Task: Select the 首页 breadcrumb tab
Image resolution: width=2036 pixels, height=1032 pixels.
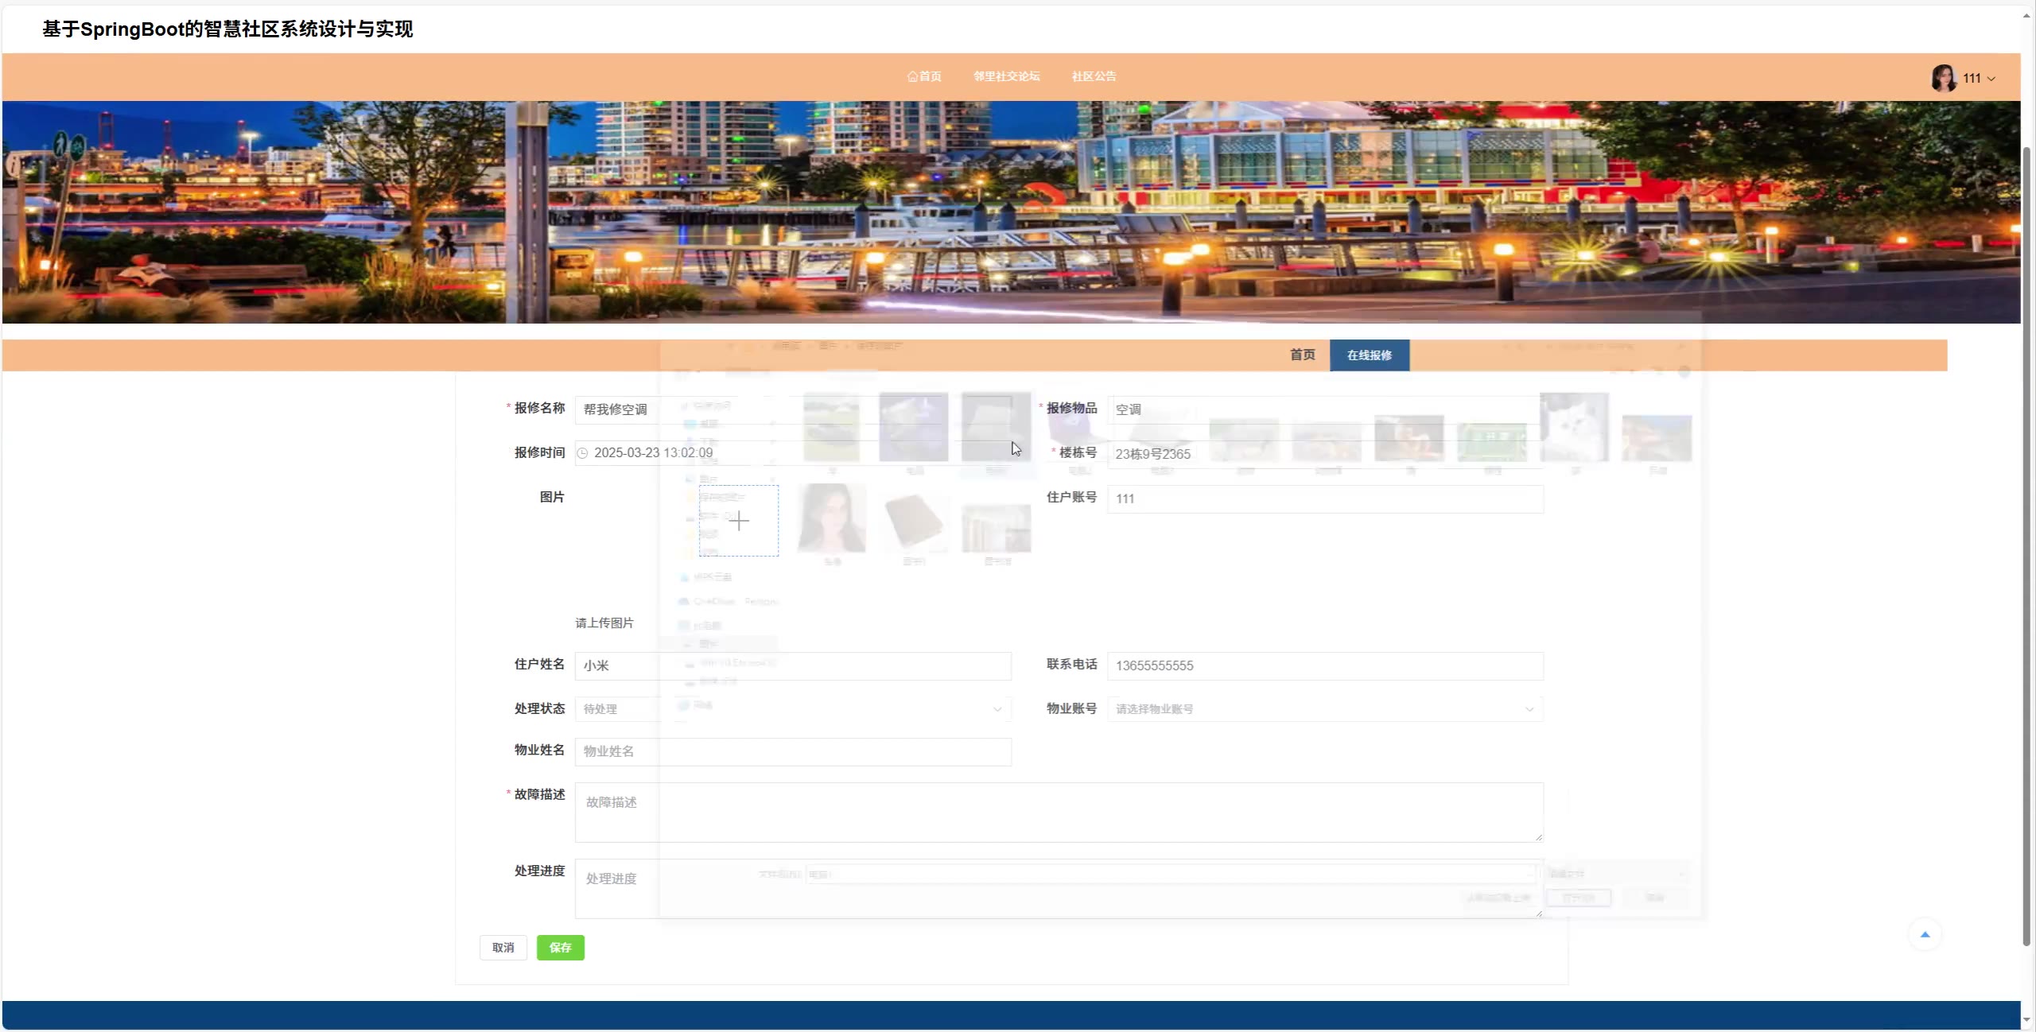Action: coord(1302,355)
